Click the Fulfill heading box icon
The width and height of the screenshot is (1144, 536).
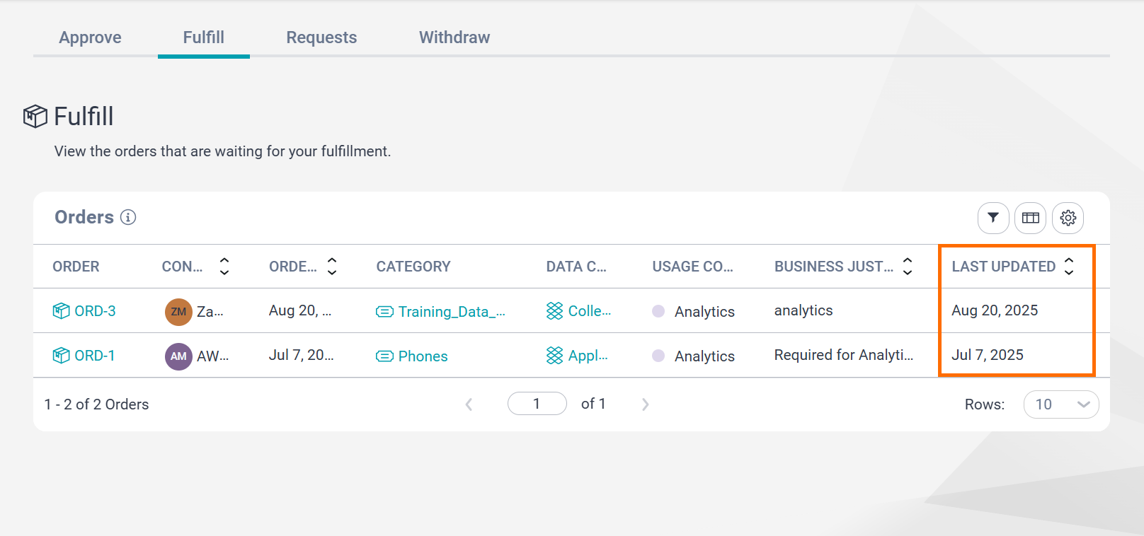point(35,116)
